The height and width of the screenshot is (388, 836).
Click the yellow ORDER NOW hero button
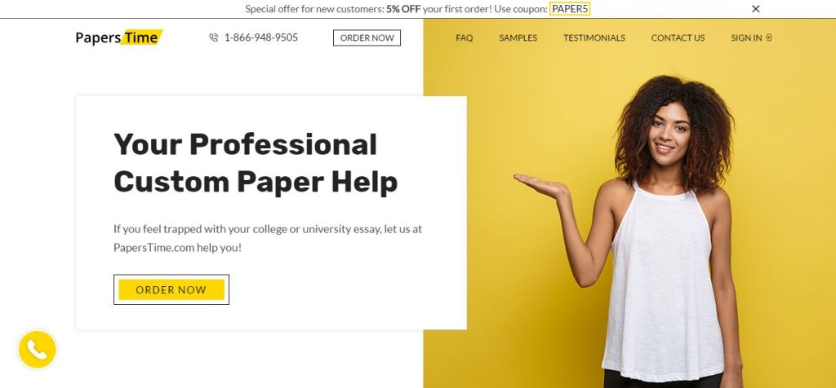coord(171,289)
